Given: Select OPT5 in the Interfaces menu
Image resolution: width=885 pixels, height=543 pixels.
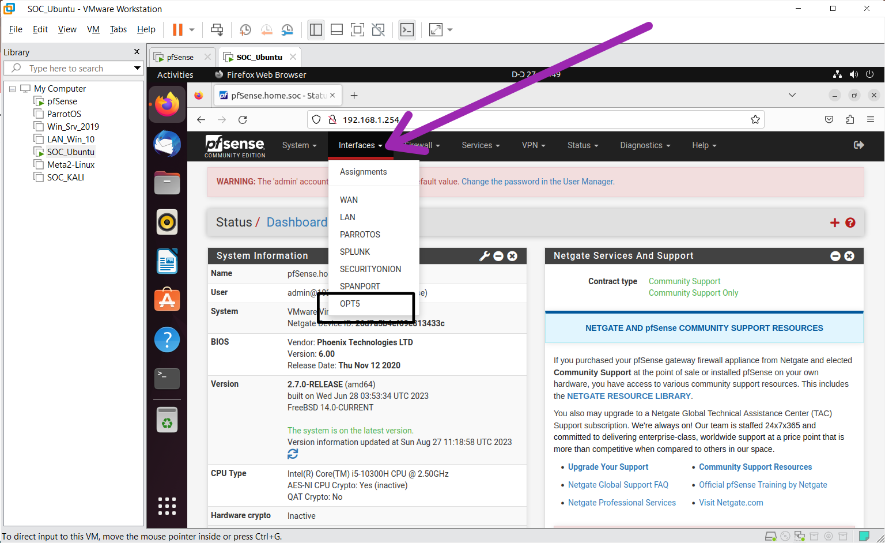Looking at the screenshot, I should (350, 304).
